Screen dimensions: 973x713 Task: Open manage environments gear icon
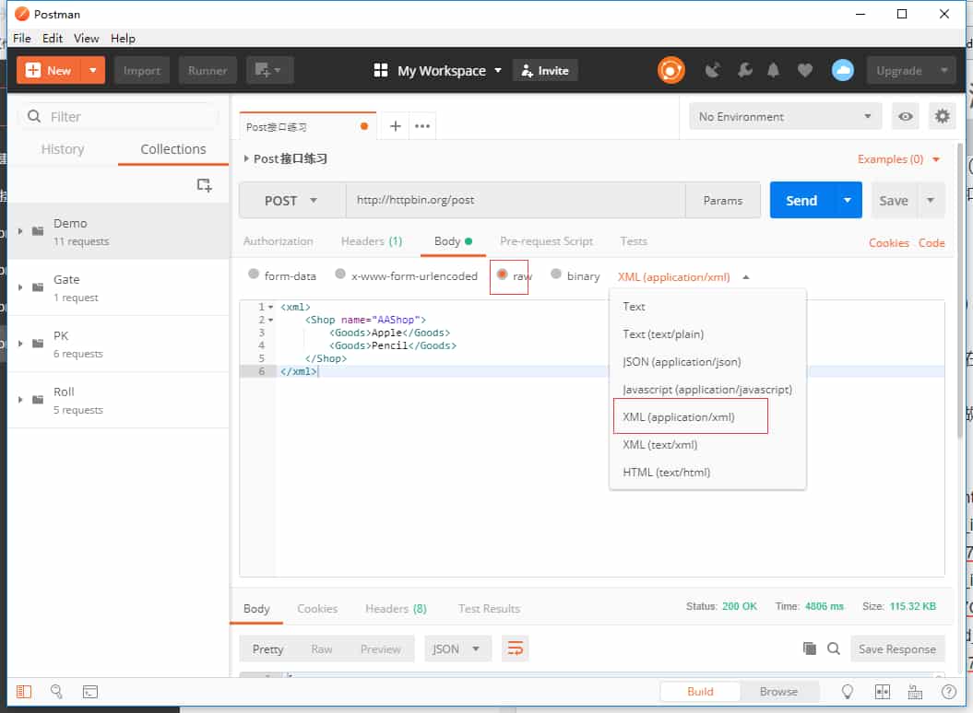tap(942, 117)
